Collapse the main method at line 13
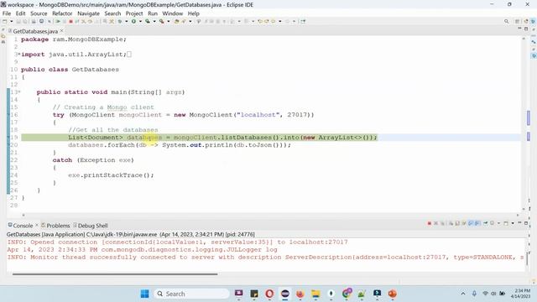This screenshot has height=302, width=537. pyautogui.click(x=19, y=91)
